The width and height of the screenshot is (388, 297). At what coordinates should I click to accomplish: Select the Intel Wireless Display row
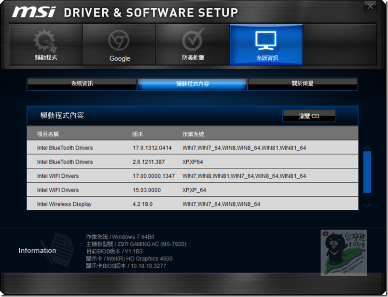click(x=193, y=204)
